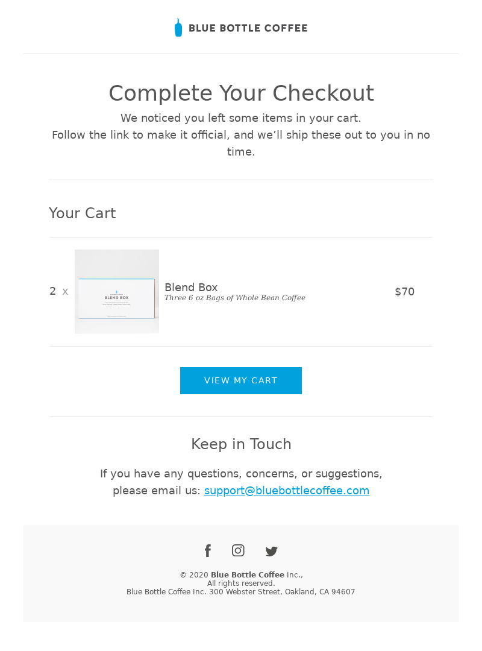Image resolution: width=482 pixels, height=651 pixels.
Task: Click the $70 price text
Action: [x=405, y=292]
